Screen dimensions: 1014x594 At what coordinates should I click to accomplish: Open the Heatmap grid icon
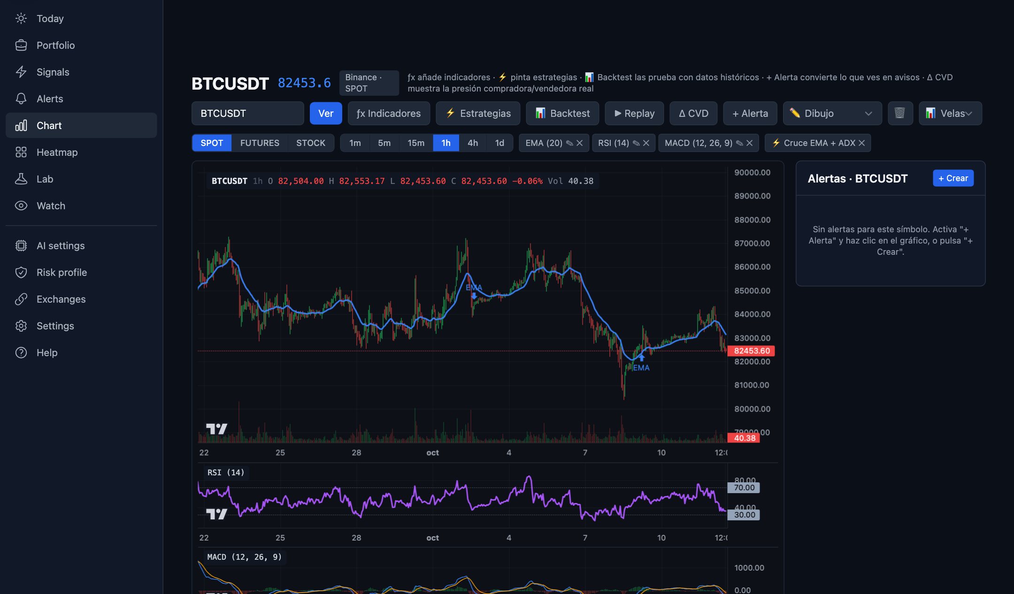point(21,152)
